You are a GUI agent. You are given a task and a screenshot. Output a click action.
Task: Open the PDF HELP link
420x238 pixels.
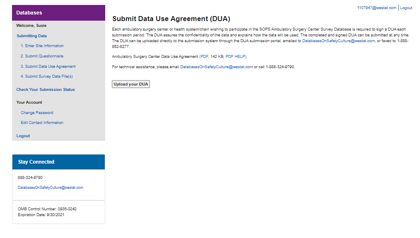tap(235, 57)
